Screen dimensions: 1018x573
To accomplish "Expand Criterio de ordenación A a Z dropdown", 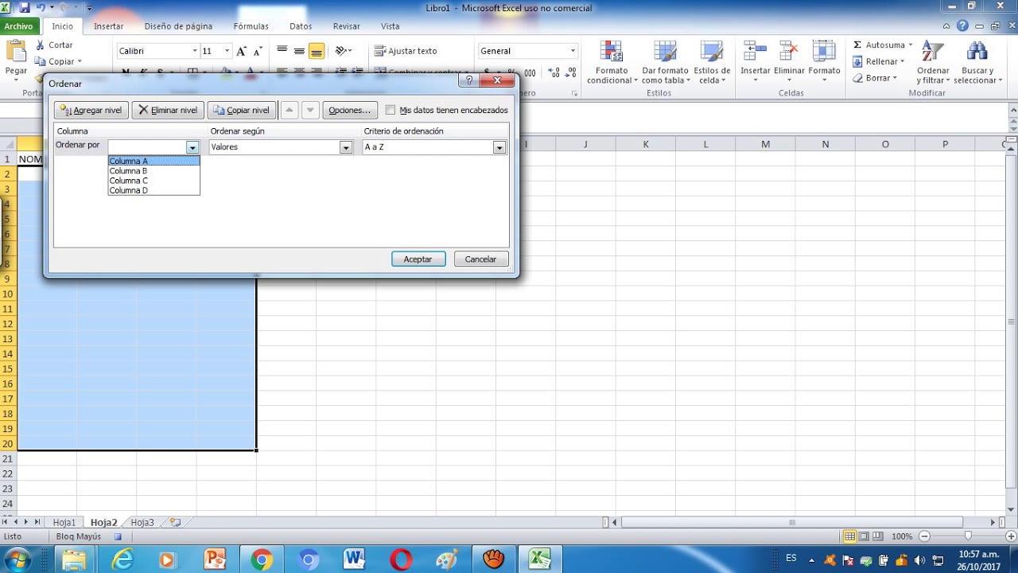I will [499, 147].
